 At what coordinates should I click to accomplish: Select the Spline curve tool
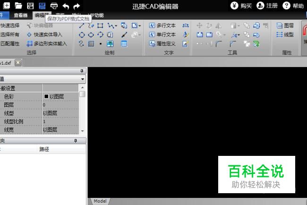(x=81, y=43)
